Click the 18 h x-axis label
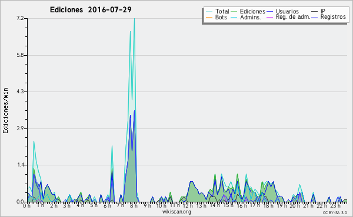This screenshot has height=217, width=353. pos(268,206)
